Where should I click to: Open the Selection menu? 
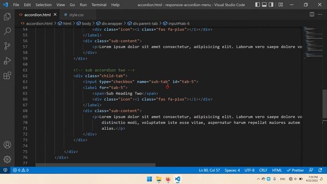[x=43, y=5]
